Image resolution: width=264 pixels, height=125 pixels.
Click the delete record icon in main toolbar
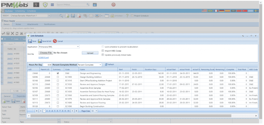click(x=79, y=16)
